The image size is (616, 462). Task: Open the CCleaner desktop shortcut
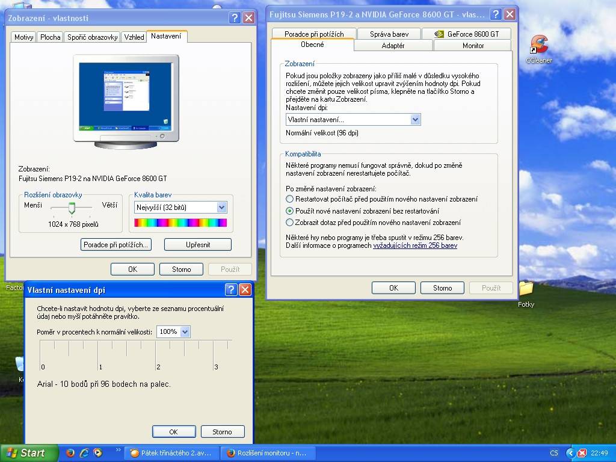539,49
